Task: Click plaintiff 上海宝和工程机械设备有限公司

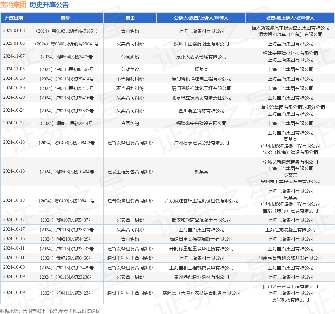Action: 201,268
